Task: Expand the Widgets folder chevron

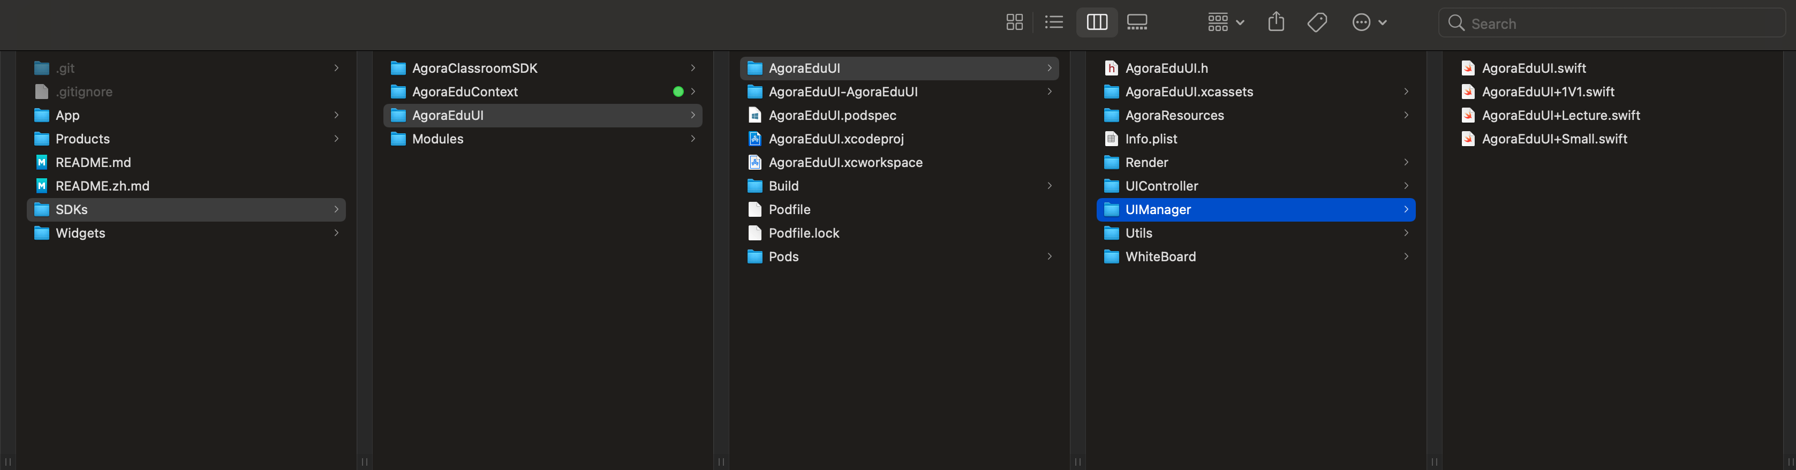Action: tap(336, 233)
